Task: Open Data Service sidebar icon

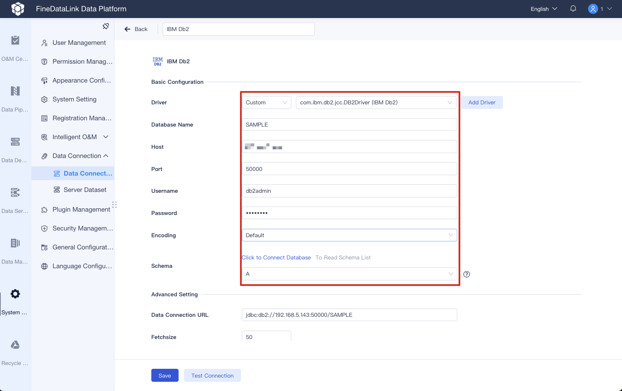Action: tap(15, 192)
